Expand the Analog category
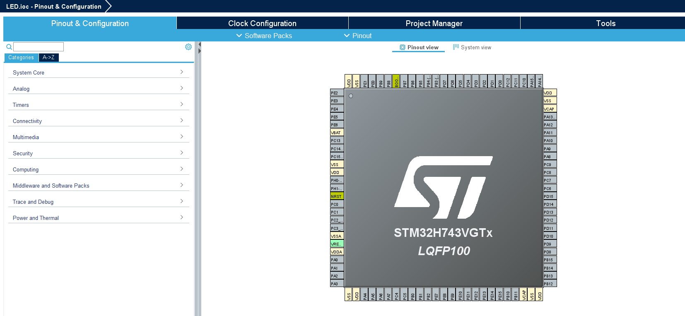 (99, 88)
